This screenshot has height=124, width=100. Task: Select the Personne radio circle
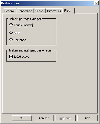11,40
